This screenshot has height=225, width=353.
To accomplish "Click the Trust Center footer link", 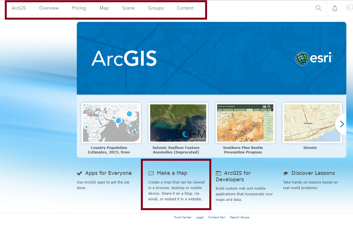I will tap(182, 217).
